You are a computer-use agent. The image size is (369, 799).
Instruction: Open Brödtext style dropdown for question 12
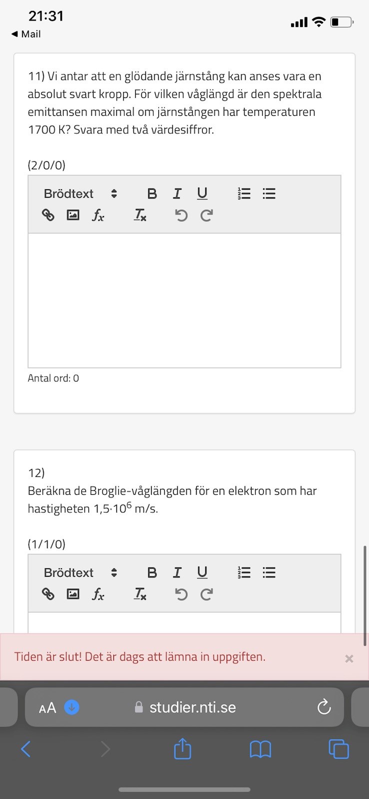point(80,573)
